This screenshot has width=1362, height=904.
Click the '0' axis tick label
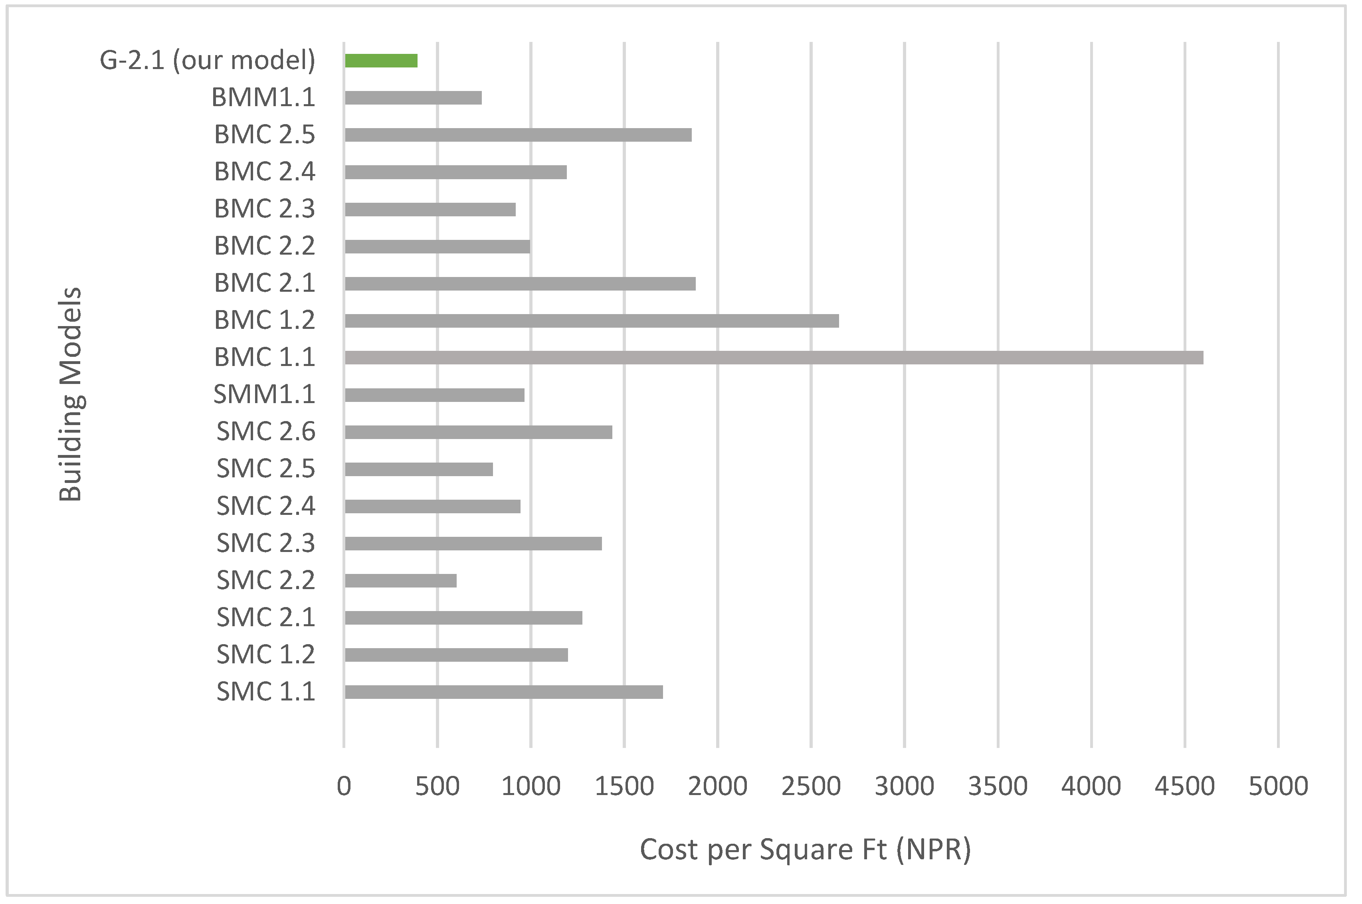coord(344,786)
